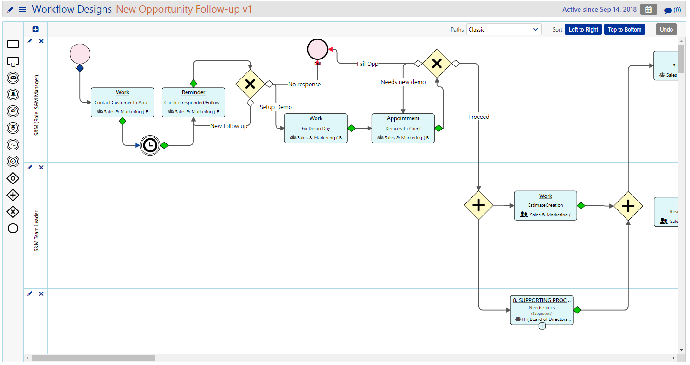
Task: Click the calendar icon next to Active since
Action: coord(648,9)
